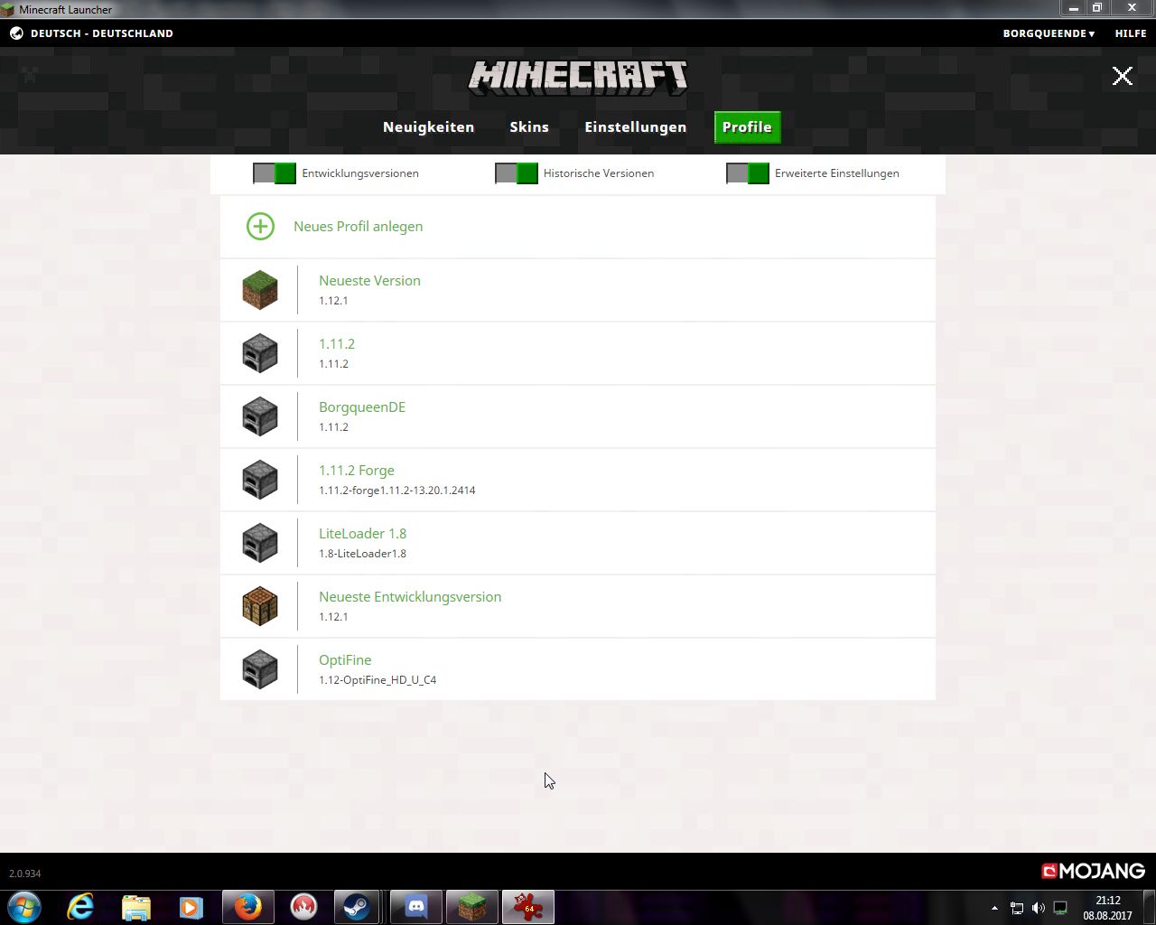
Task: Click the green plus icon for new profile
Action: point(260,227)
